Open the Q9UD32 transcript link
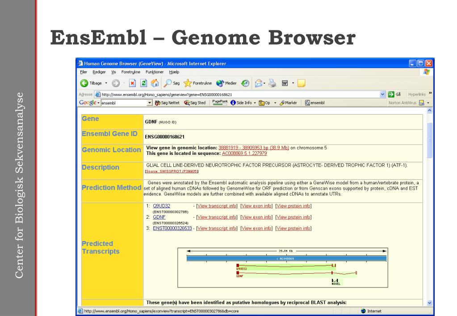This screenshot has height=316, width=457. [x=161, y=206]
